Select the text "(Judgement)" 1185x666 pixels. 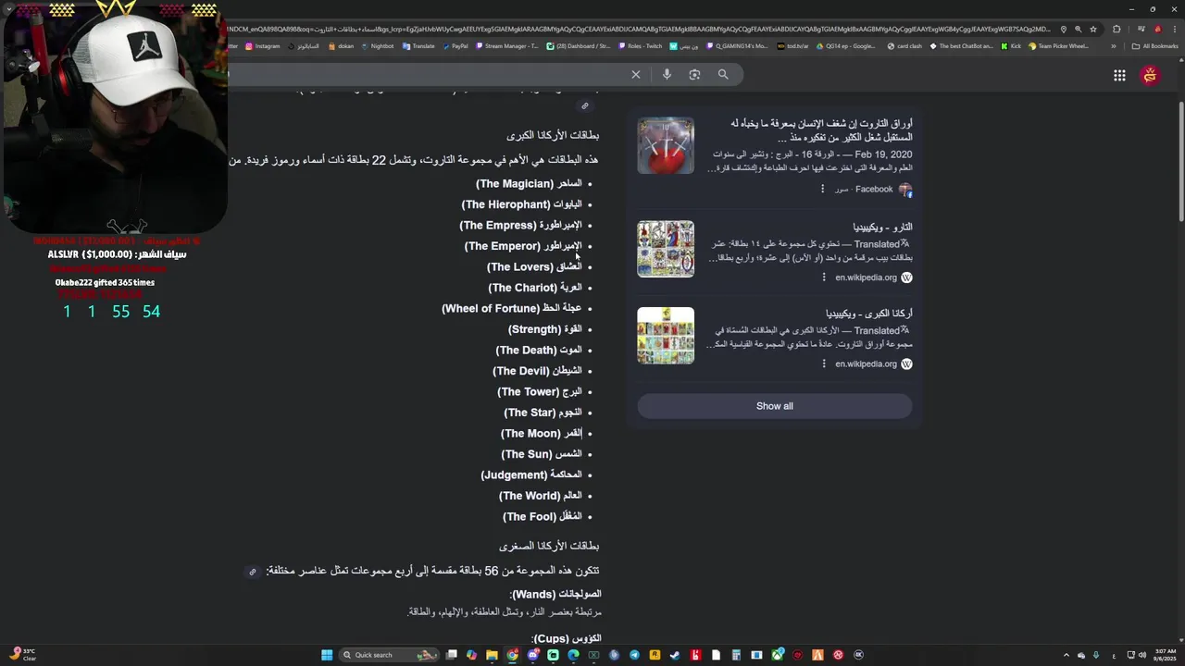(514, 475)
